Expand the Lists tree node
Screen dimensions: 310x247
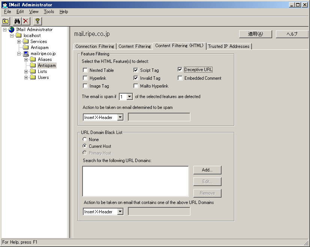coord(26,72)
